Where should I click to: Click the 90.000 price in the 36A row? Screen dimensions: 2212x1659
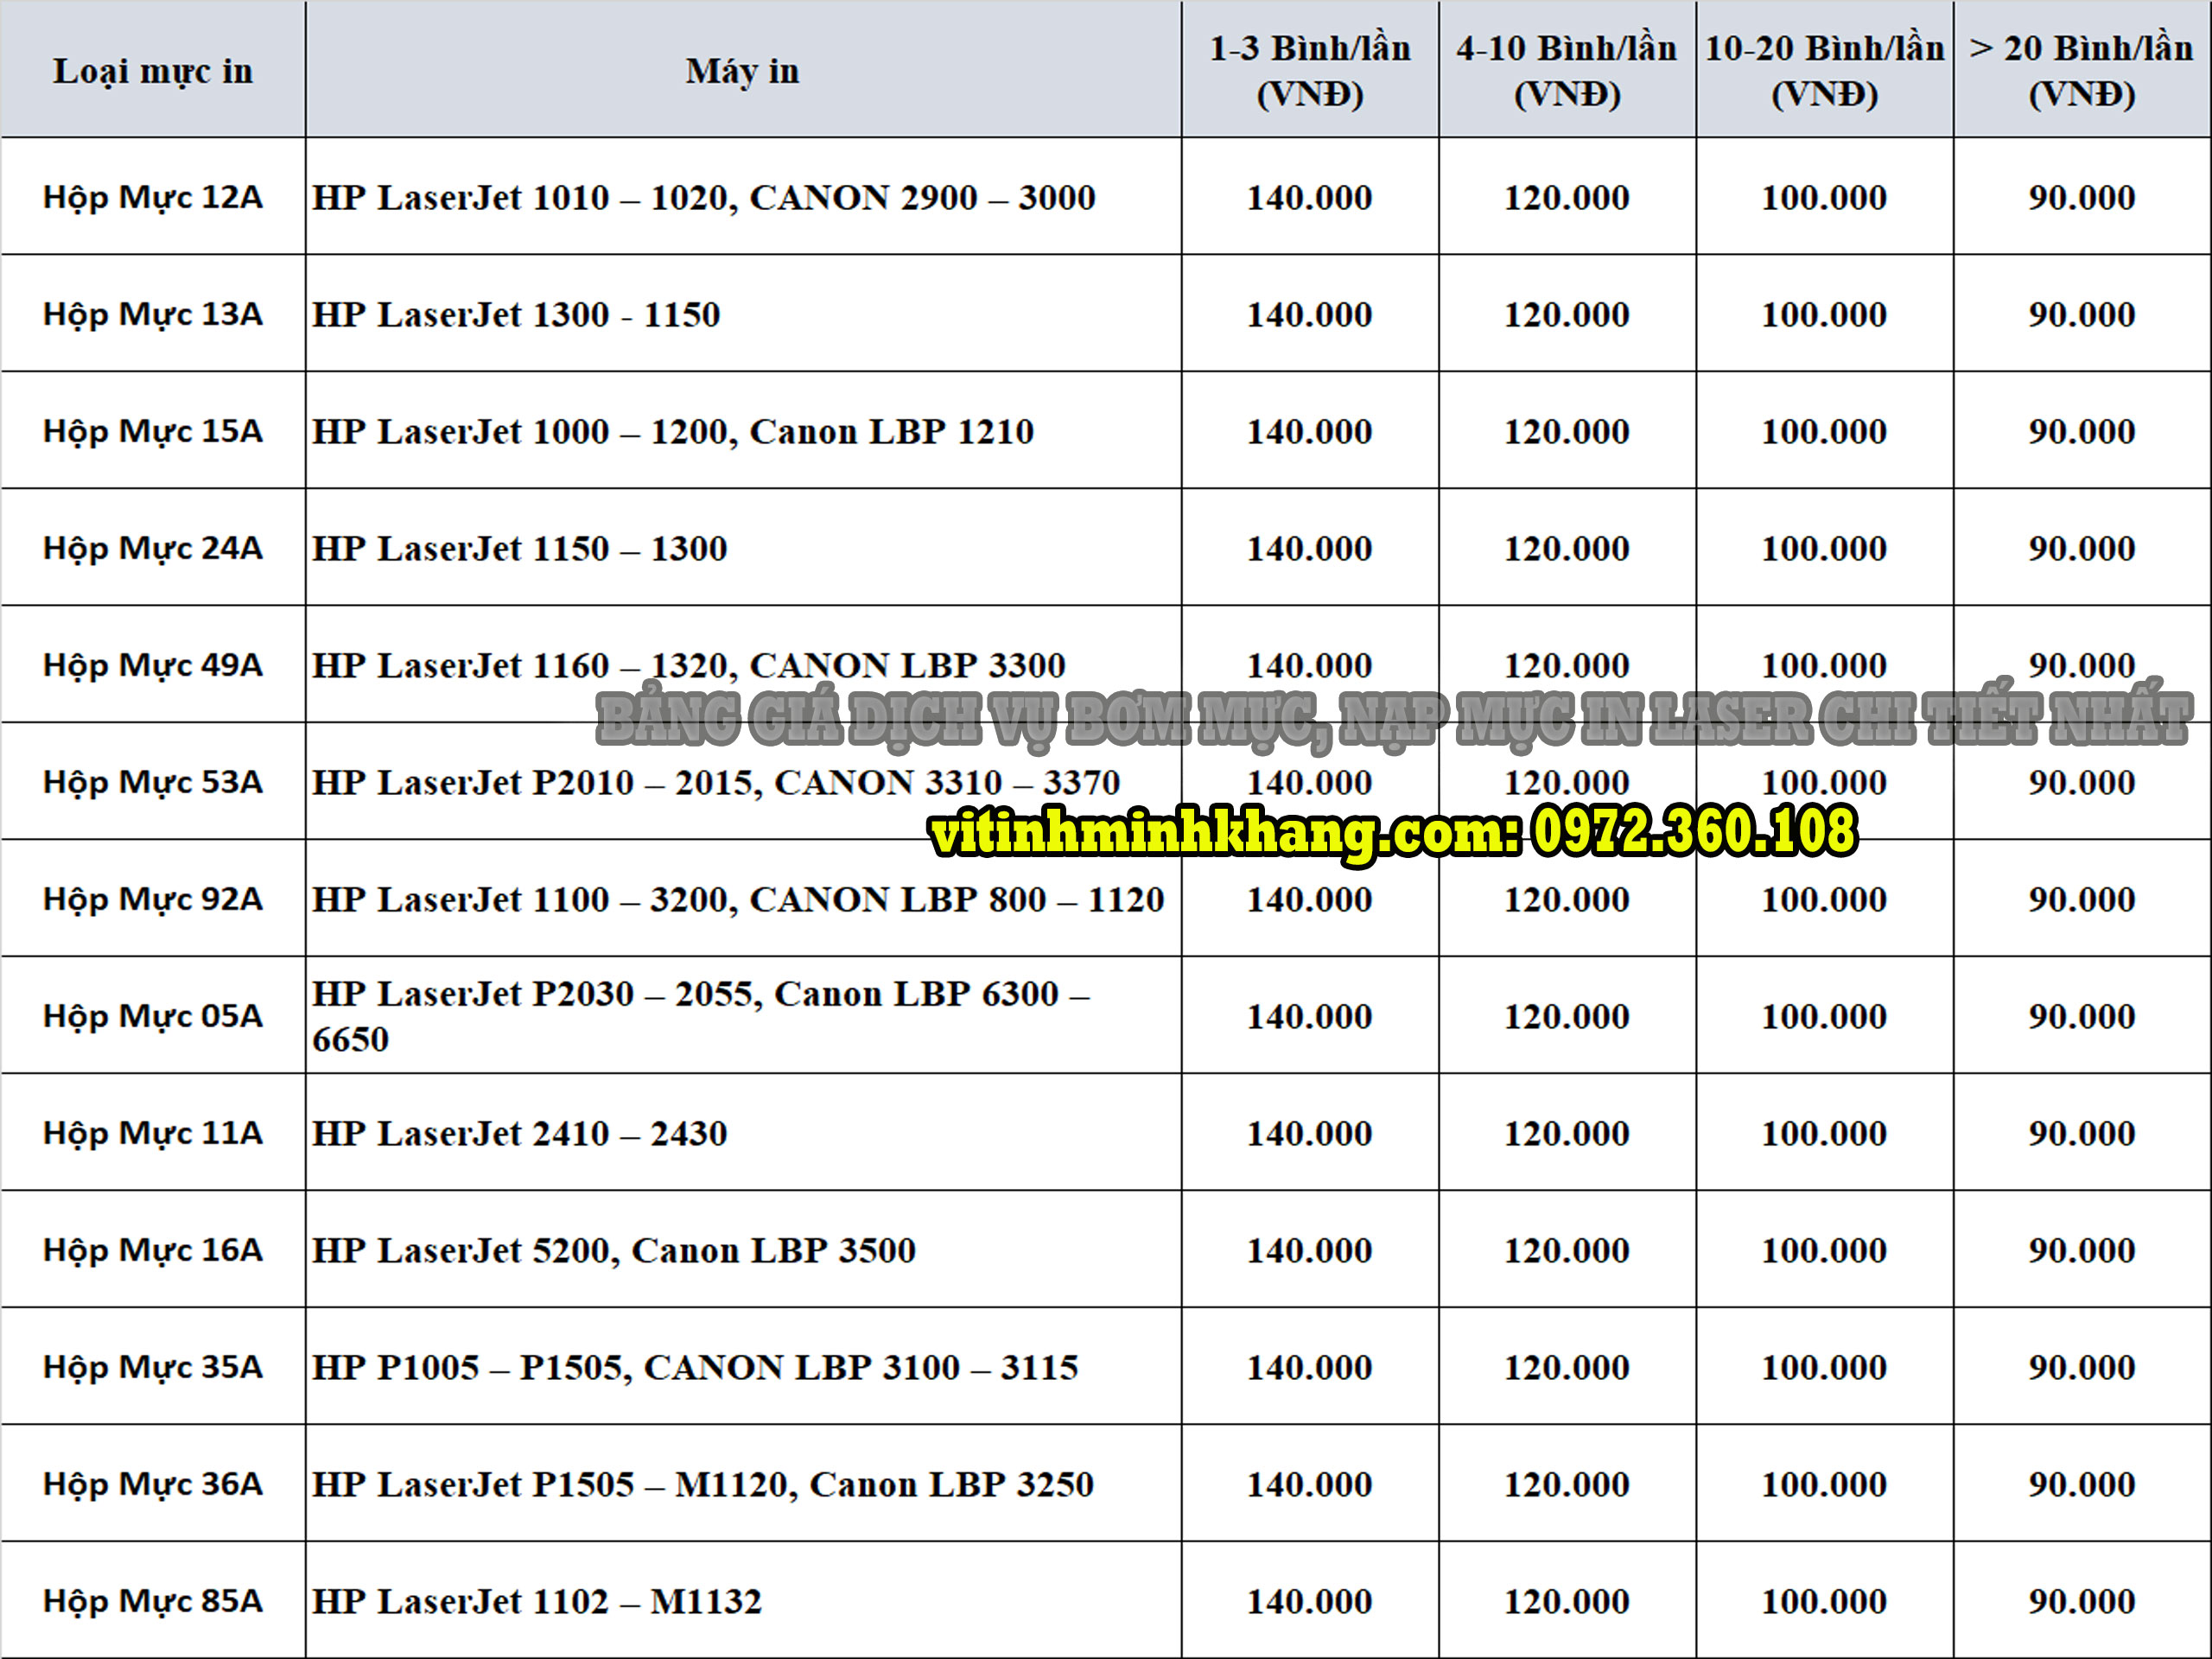click(2082, 1484)
